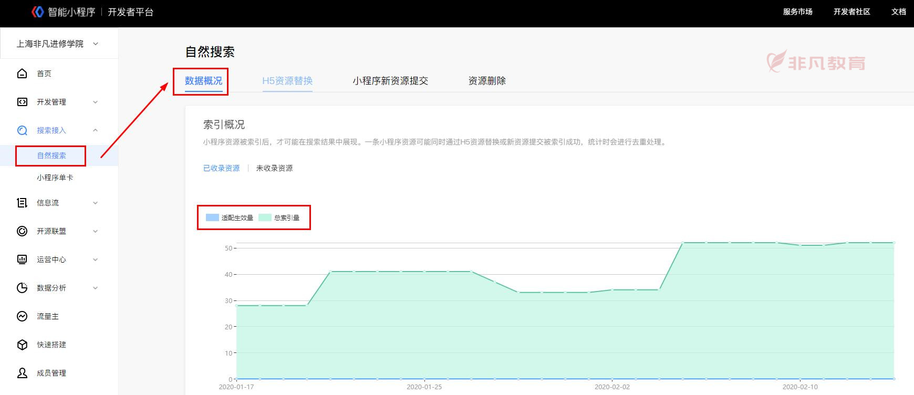Click the 数据分析 pie chart icon
Image resolution: width=914 pixels, height=395 pixels.
click(22, 288)
